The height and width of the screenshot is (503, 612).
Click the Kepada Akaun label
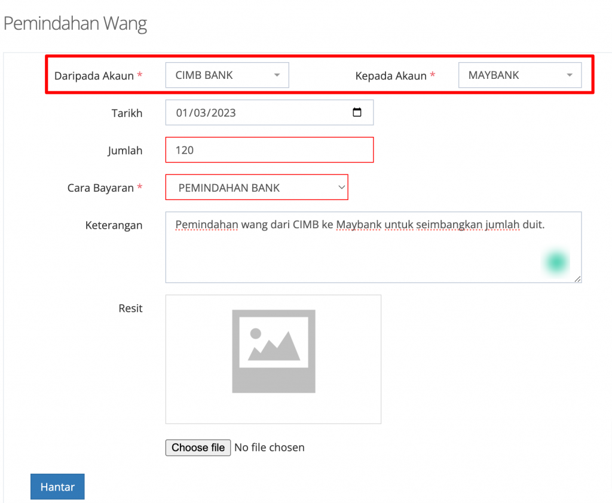point(391,76)
